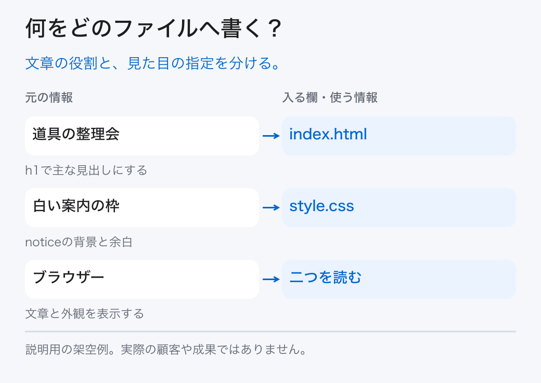
Task: Click the subtitle 文章の役割と、見た目の指定を分ける。
Action: click(153, 63)
